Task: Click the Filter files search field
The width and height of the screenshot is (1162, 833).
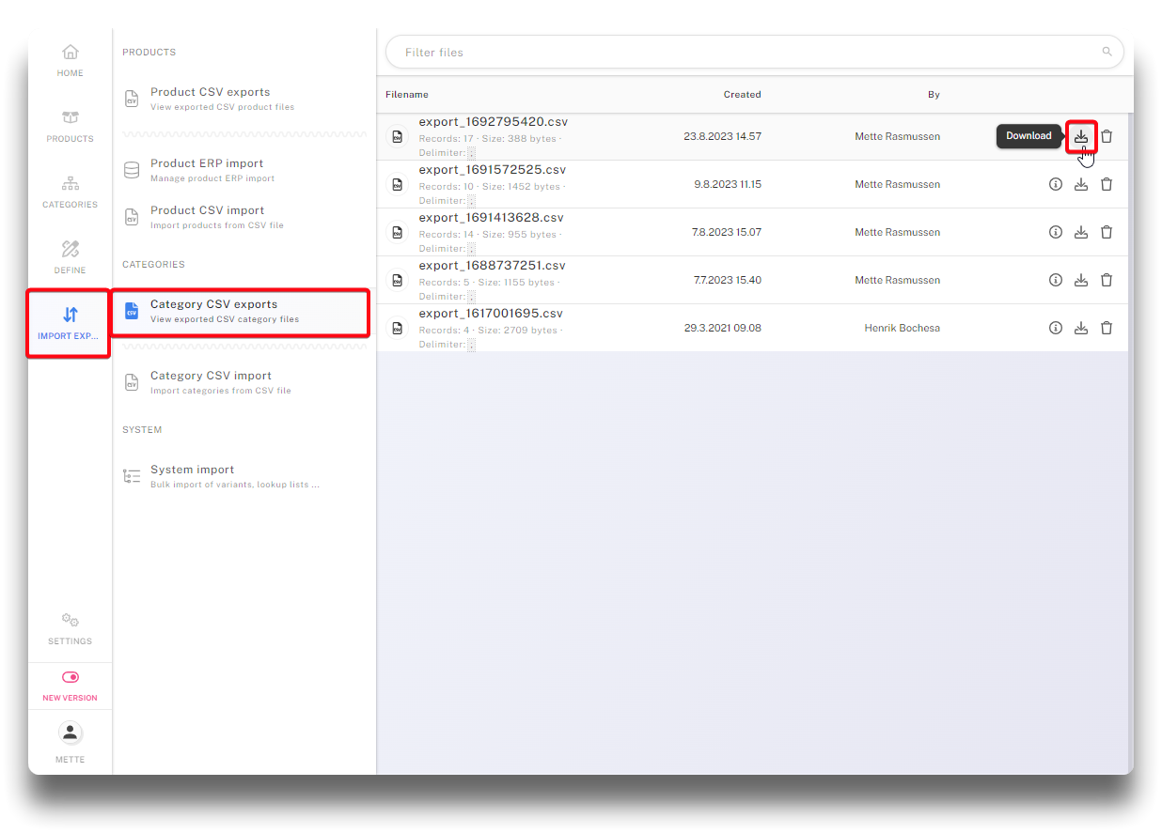Action: click(743, 53)
